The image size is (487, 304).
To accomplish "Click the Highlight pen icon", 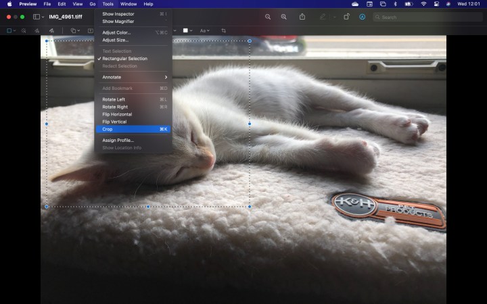I will pyautogui.click(x=323, y=17).
